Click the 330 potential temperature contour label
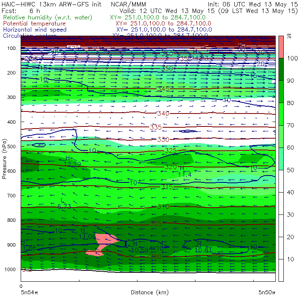Viewport: 300px width, 300px height. (163, 139)
